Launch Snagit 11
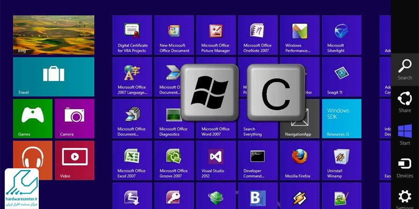The width and height of the screenshot is (419, 209). pos(342,77)
